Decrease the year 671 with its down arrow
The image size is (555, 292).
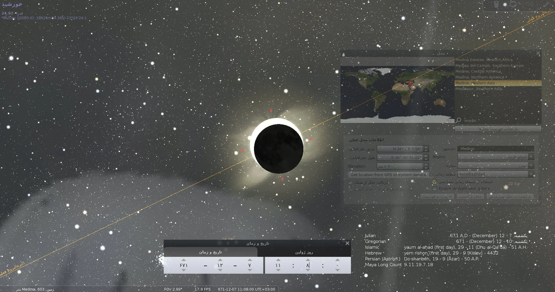(x=183, y=270)
